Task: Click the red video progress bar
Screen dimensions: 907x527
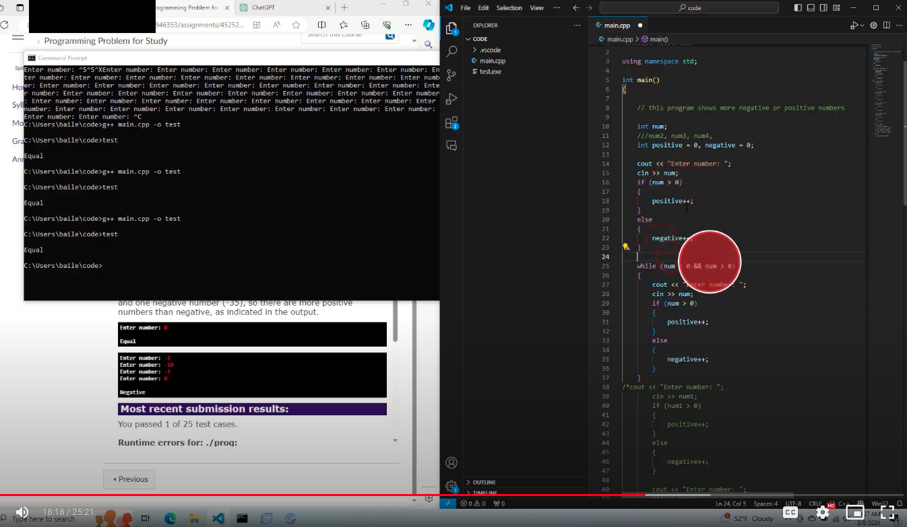Action: [270, 495]
